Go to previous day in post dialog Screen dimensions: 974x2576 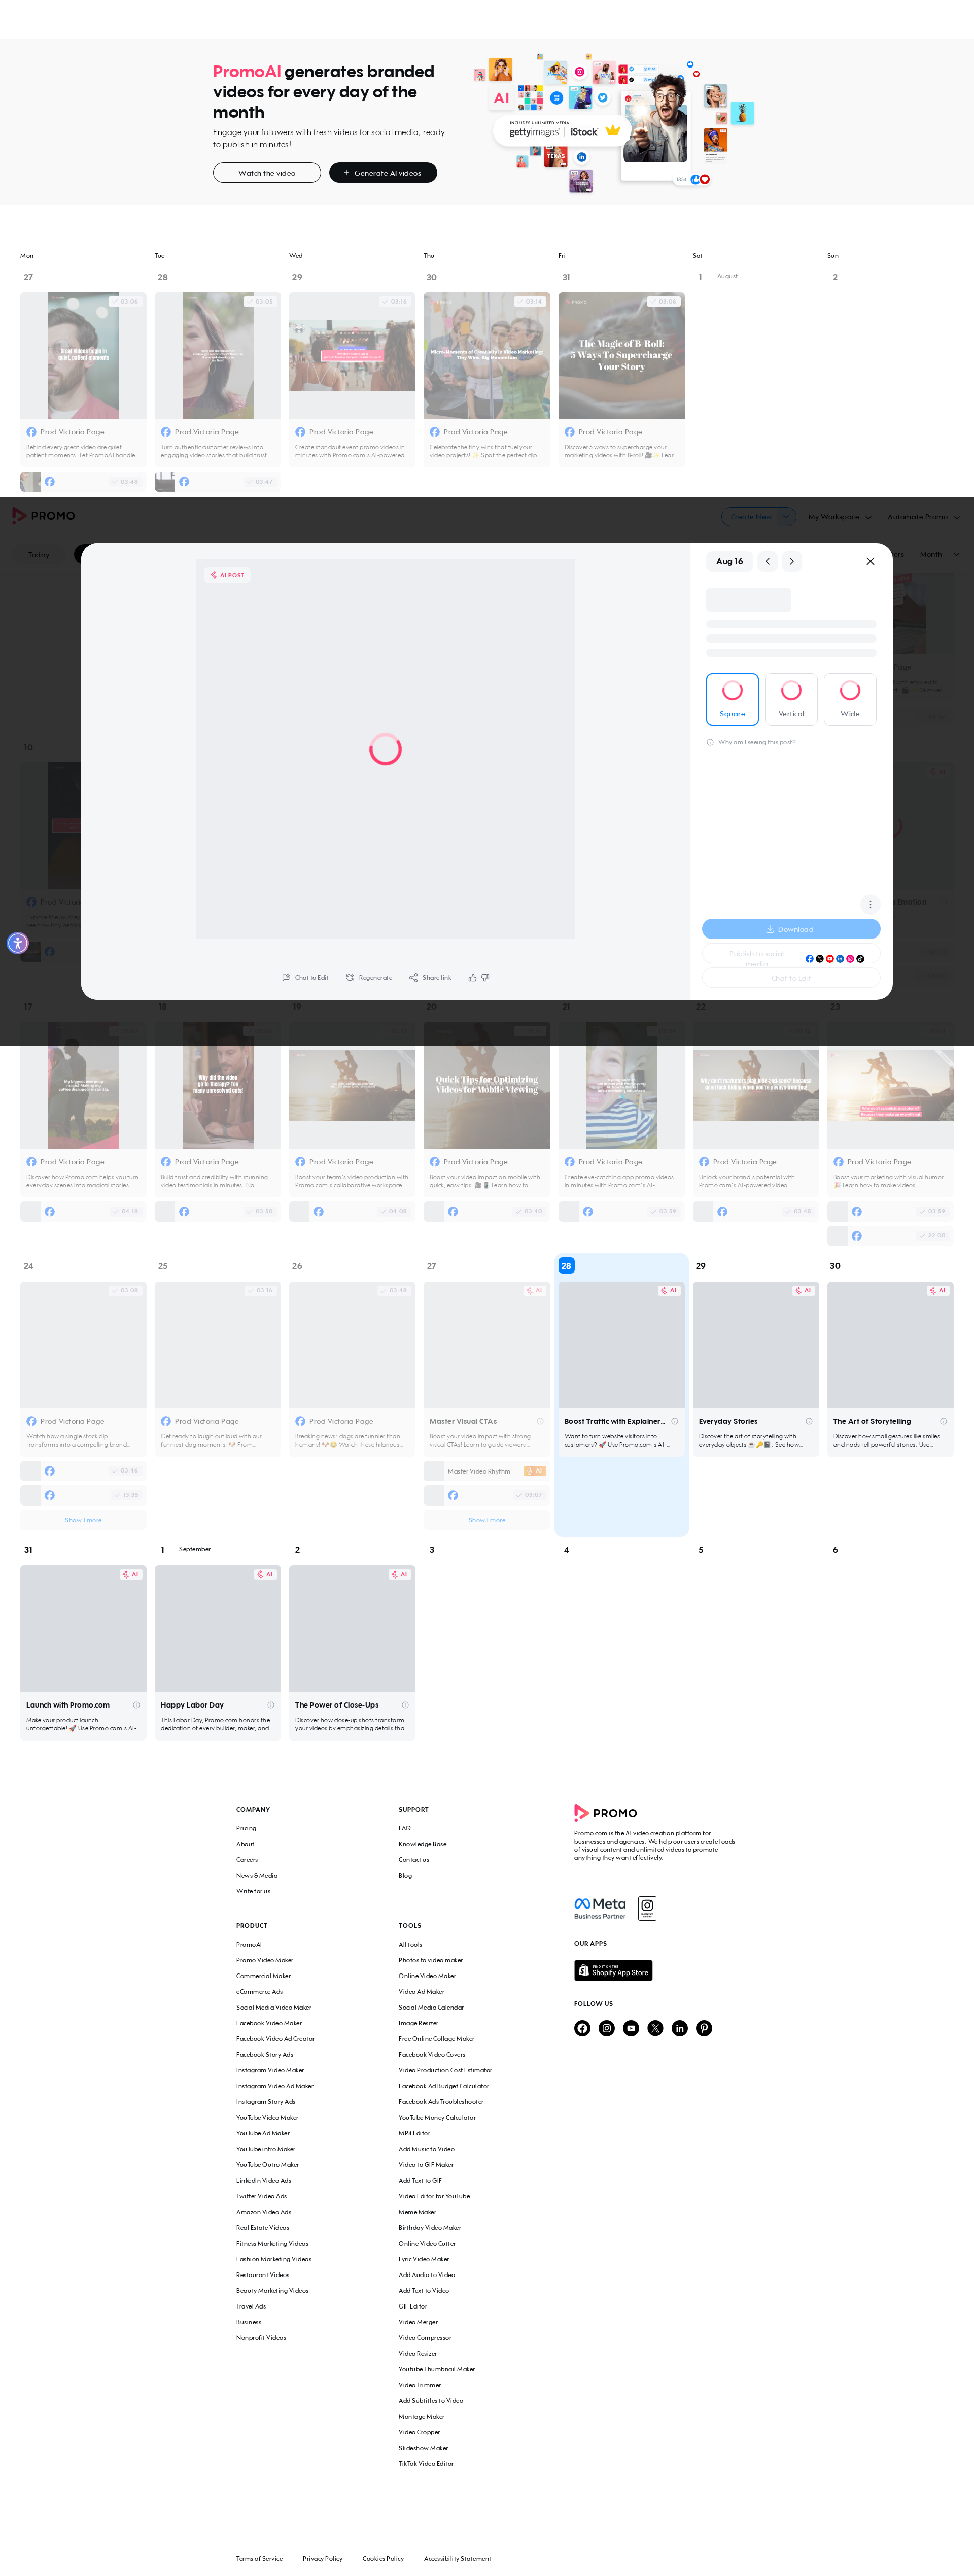point(767,561)
